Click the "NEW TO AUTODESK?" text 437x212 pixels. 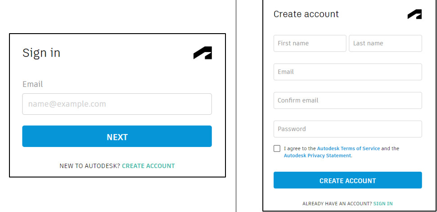click(90, 166)
